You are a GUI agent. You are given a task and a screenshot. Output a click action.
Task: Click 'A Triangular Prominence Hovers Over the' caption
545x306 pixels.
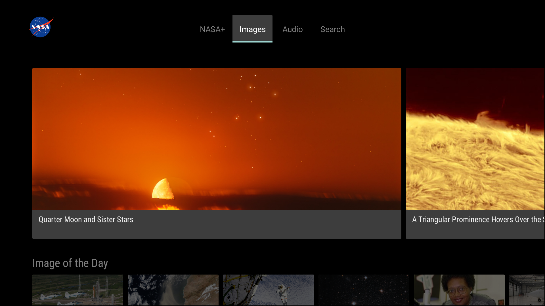[x=478, y=220]
